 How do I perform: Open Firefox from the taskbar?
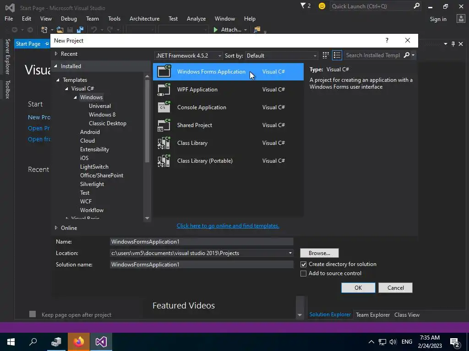(78, 342)
